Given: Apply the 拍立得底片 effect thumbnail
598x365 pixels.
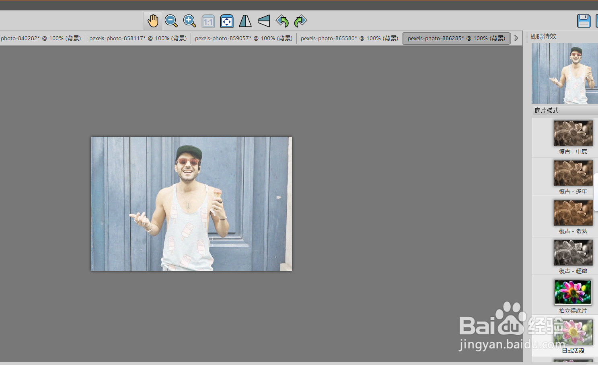Looking at the screenshot, I should tap(573, 293).
